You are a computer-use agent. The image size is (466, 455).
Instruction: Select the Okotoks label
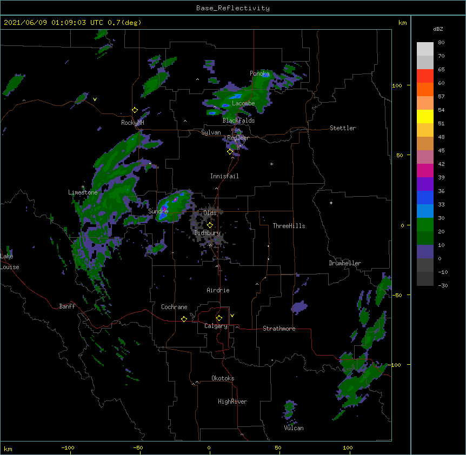pos(223,378)
